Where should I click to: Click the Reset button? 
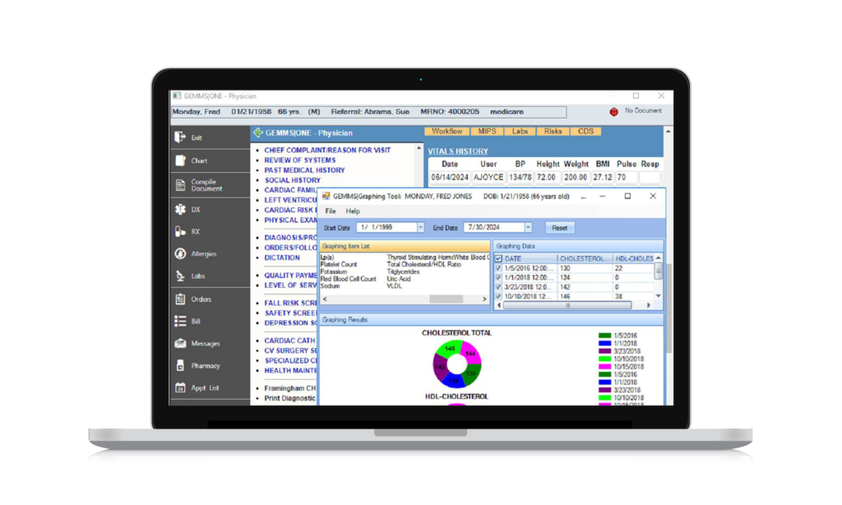pos(559,228)
